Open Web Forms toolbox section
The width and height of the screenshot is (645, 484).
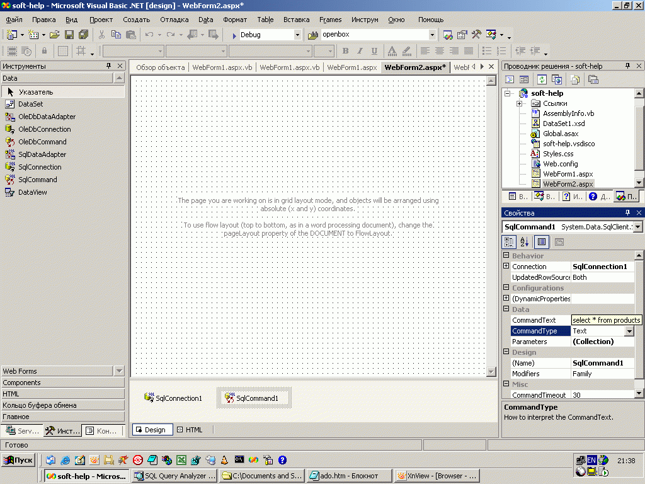pos(57,371)
